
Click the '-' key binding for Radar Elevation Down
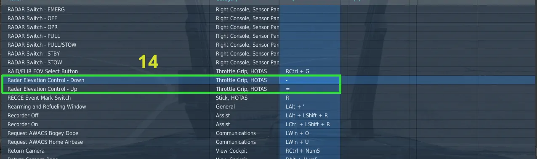[x=310, y=80]
